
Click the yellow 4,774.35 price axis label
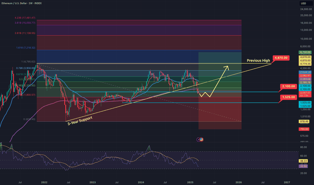[x=305, y=64]
